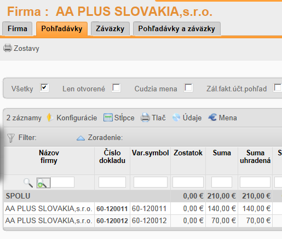282x239 pixels.
Task: Open Konfigurácie via its yellow icon
Action: (50, 118)
